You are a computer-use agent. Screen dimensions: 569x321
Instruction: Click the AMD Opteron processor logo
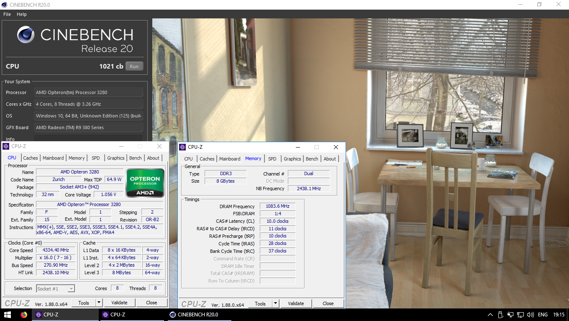(145, 183)
